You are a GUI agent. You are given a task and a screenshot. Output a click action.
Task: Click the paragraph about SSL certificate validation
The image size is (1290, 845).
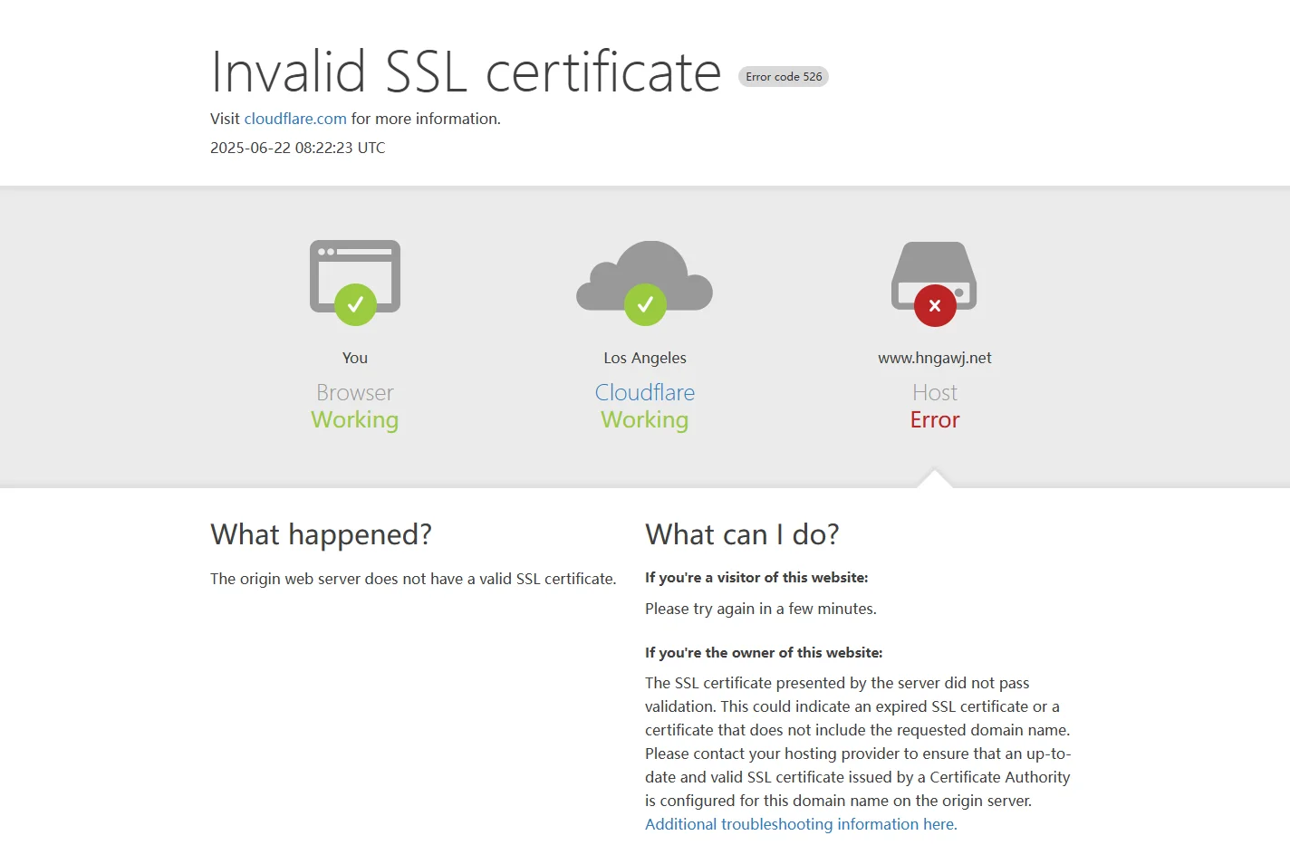[x=858, y=742]
